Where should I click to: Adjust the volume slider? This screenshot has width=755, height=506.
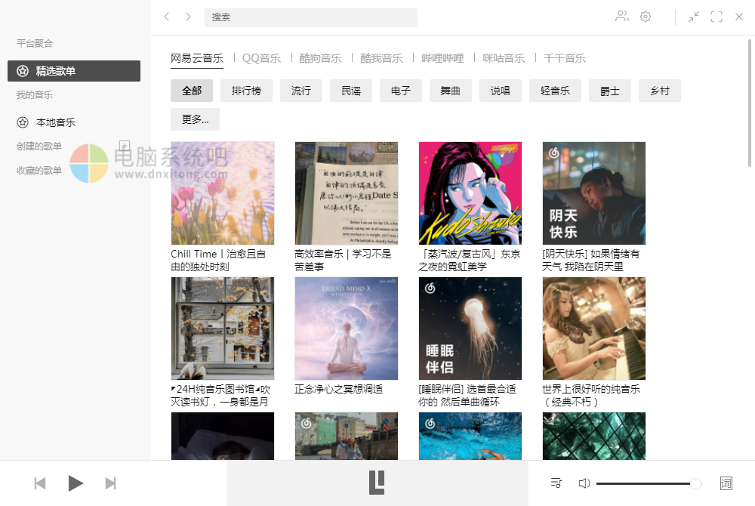point(649,483)
